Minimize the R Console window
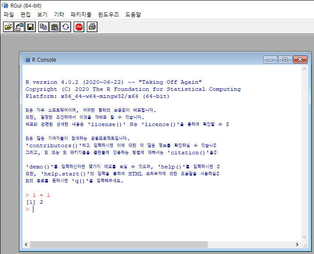 point(270,60)
